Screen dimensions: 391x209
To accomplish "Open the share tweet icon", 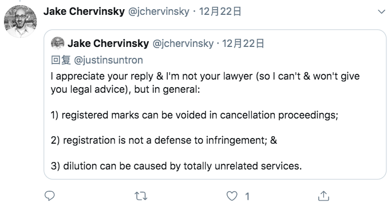I will [x=323, y=196].
